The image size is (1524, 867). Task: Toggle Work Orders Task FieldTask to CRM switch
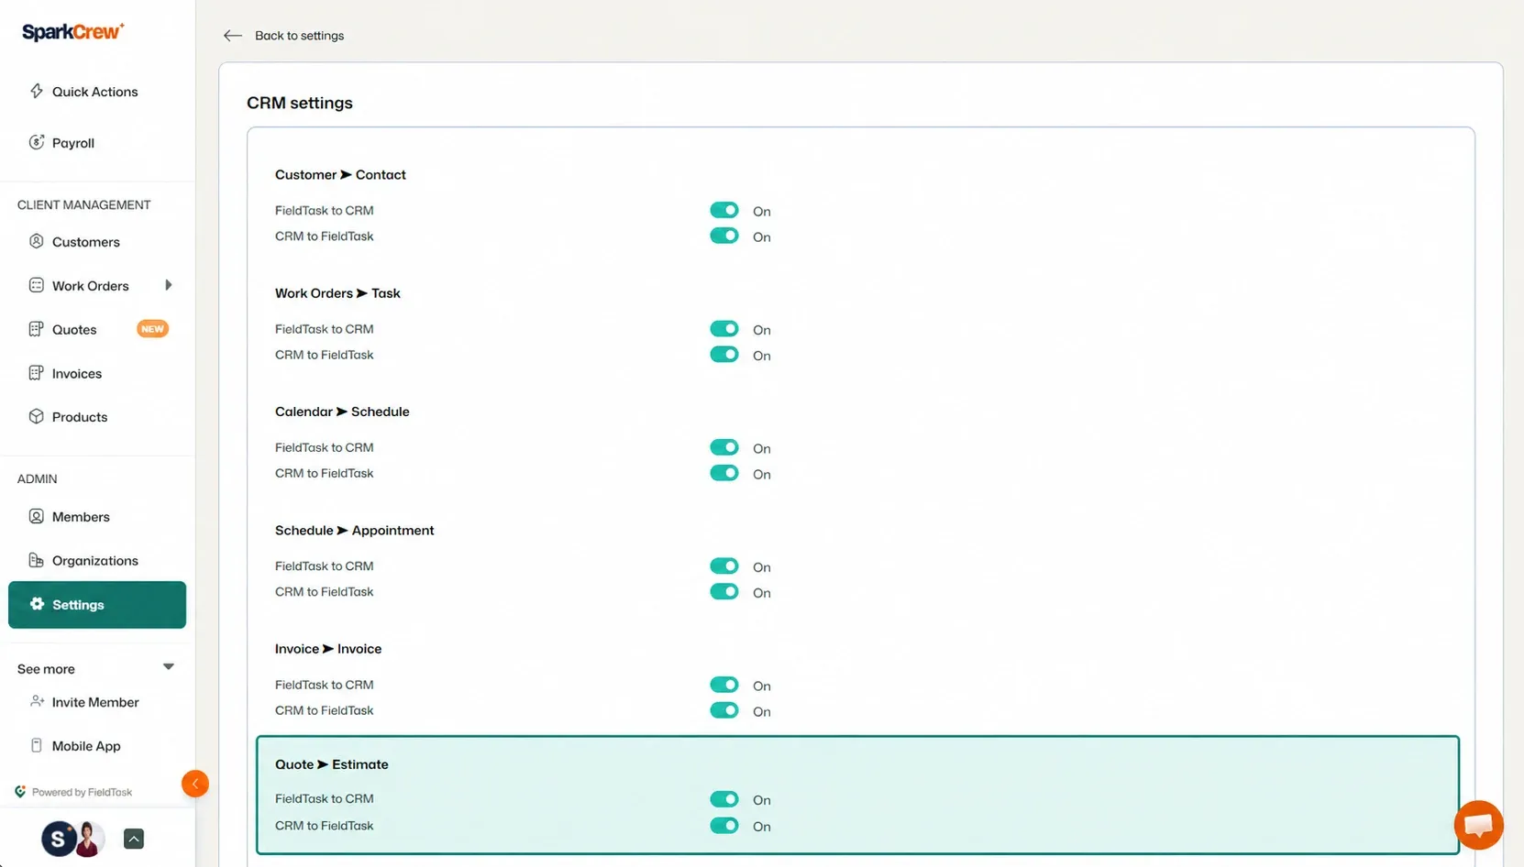(724, 328)
